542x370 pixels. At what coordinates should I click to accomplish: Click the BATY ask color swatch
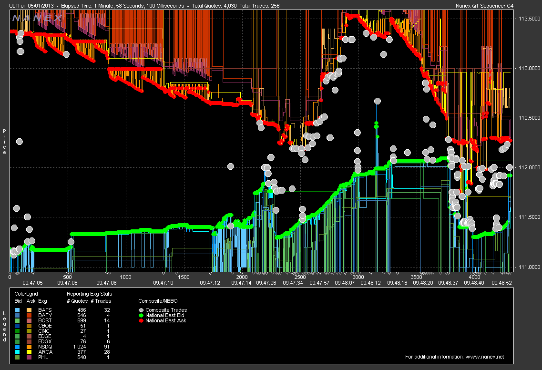tap(30, 315)
